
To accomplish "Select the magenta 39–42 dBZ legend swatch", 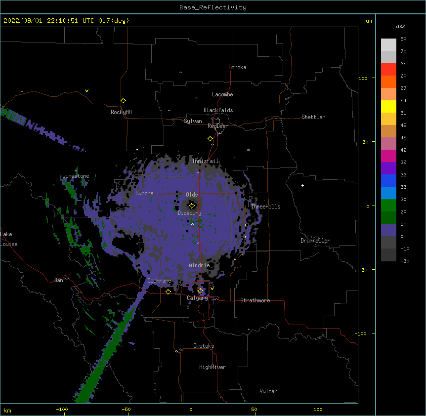I will click(x=388, y=156).
